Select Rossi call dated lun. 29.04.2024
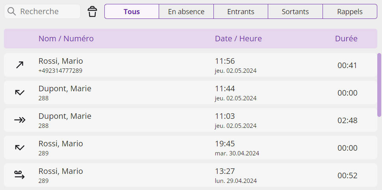Image resolution: width=382 pixels, height=190 pixels. point(191,175)
